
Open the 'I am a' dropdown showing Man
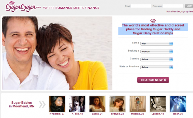(156, 43)
